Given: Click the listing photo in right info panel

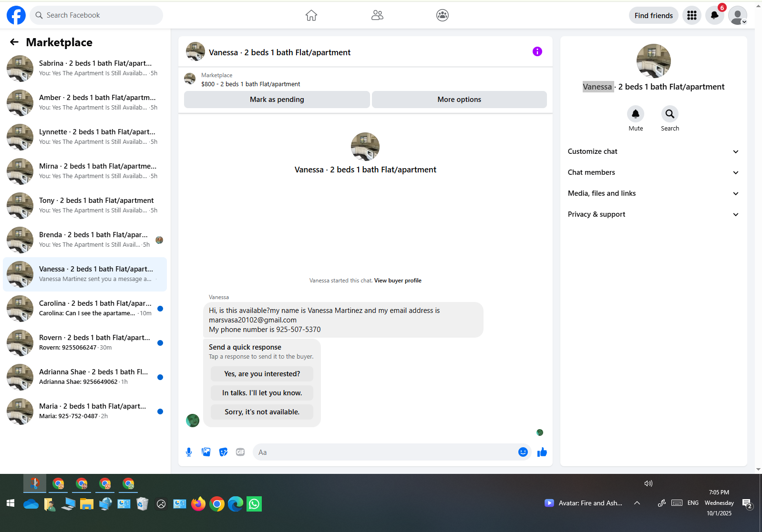Looking at the screenshot, I should pos(654,61).
